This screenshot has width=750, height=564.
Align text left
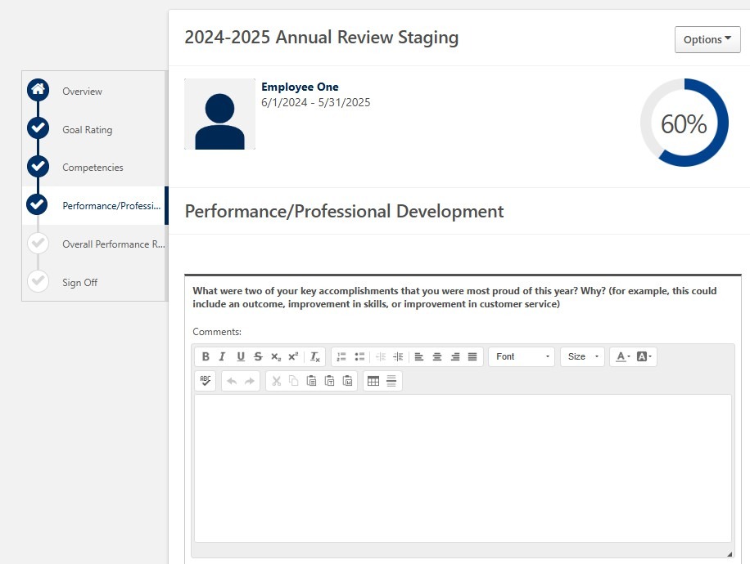click(x=419, y=356)
